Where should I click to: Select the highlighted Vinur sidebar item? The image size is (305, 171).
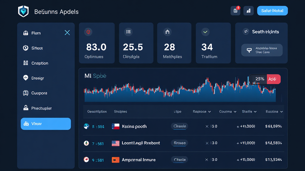pos(46,124)
